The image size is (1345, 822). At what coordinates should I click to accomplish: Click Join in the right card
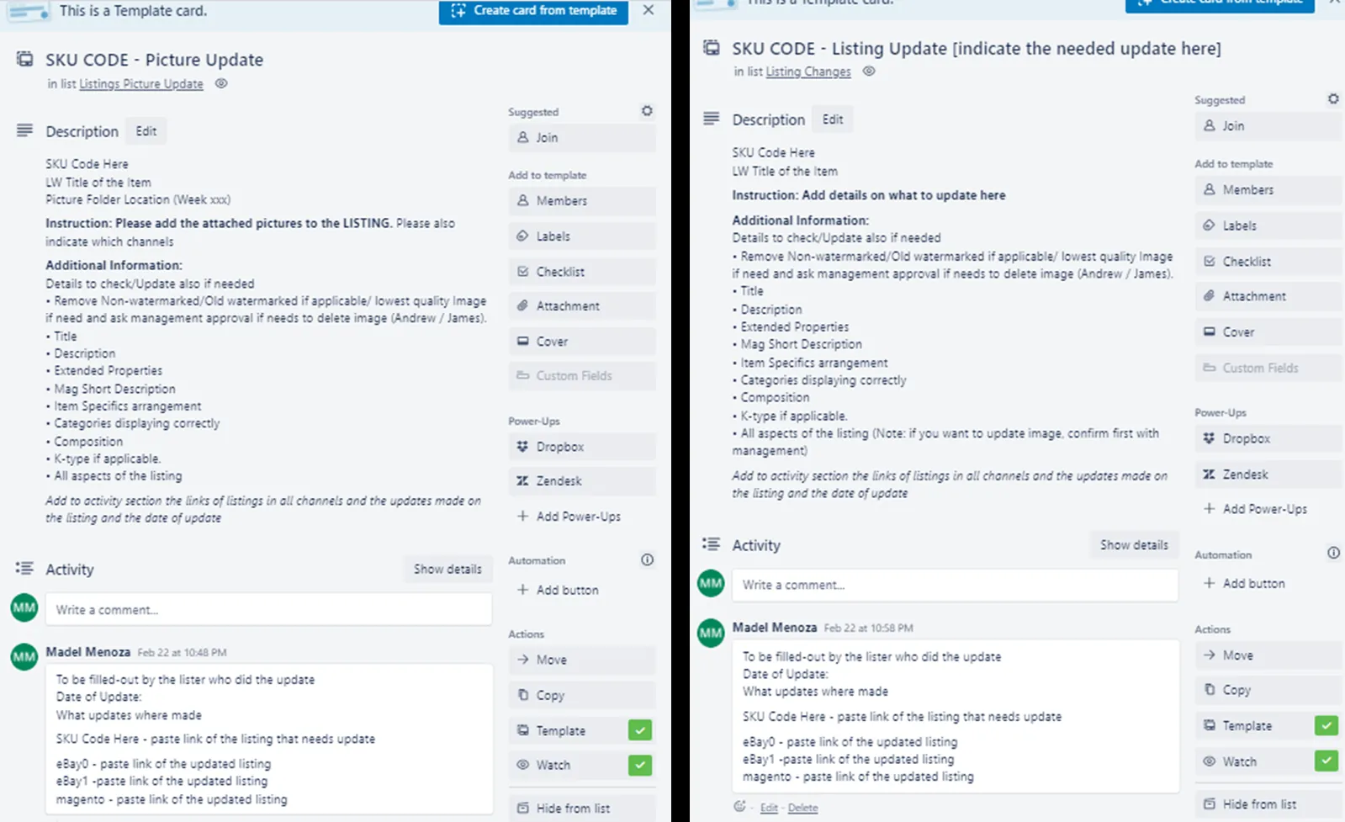[x=1268, y=126]
